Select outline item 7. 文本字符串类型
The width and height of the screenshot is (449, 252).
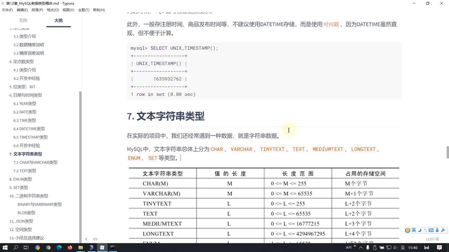point(26,154)
